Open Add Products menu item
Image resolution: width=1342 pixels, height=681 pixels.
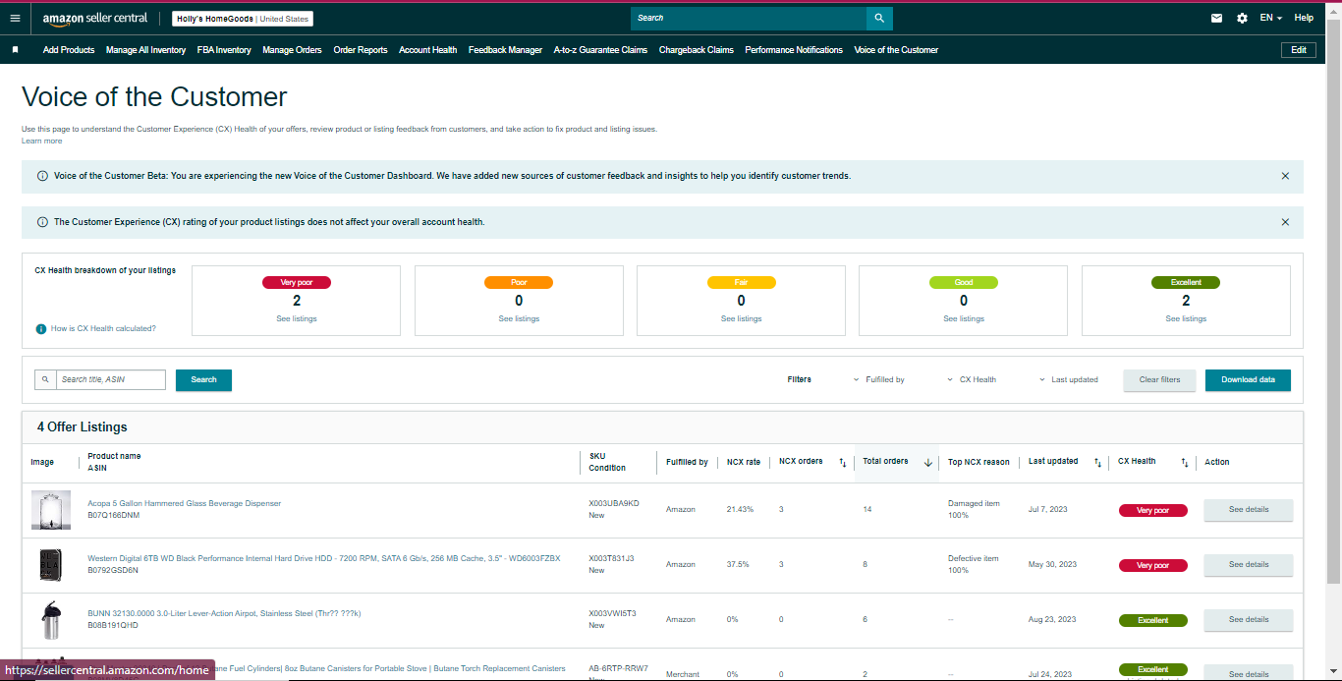coord(69,50)
